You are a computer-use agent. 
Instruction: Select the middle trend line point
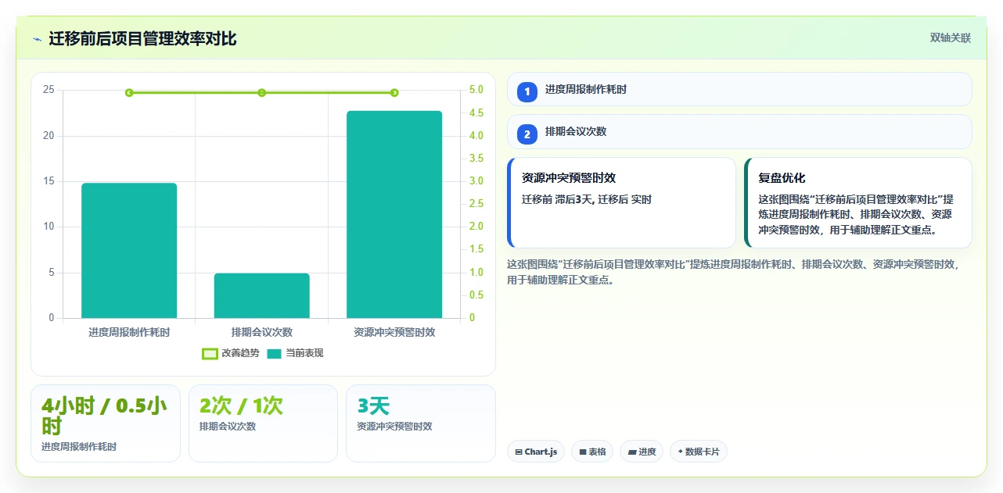261,93
